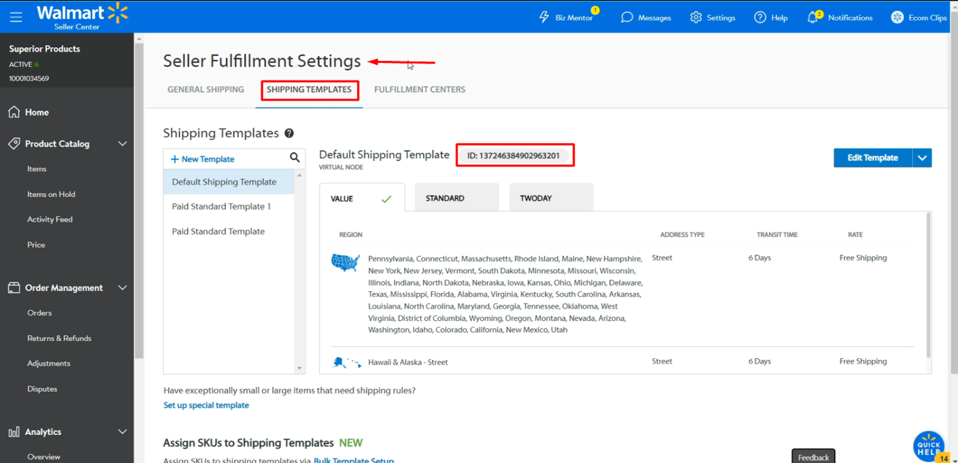Click the RATE column header
The image size is (958, 463).
pyautogui.click(x=856, y=234)
